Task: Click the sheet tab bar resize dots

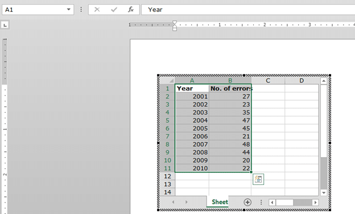Action: tap(261, 202)
